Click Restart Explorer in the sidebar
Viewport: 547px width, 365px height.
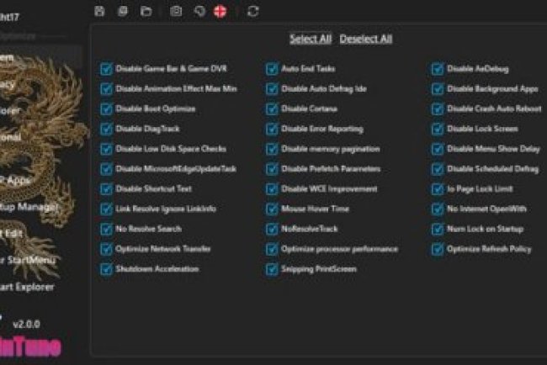pos(27,287)
